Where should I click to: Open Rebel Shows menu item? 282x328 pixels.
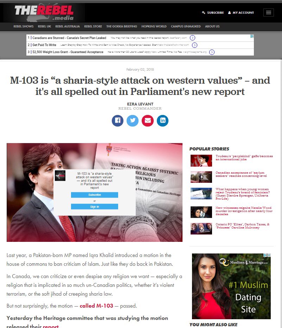pos(24,26)
